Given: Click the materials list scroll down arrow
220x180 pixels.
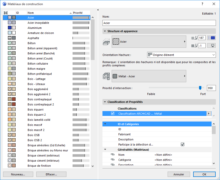Looking at the screenshot, I should point(92,166).
